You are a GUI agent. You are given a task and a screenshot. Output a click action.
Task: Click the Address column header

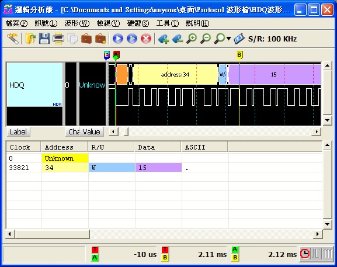click(x=64, y=147)
